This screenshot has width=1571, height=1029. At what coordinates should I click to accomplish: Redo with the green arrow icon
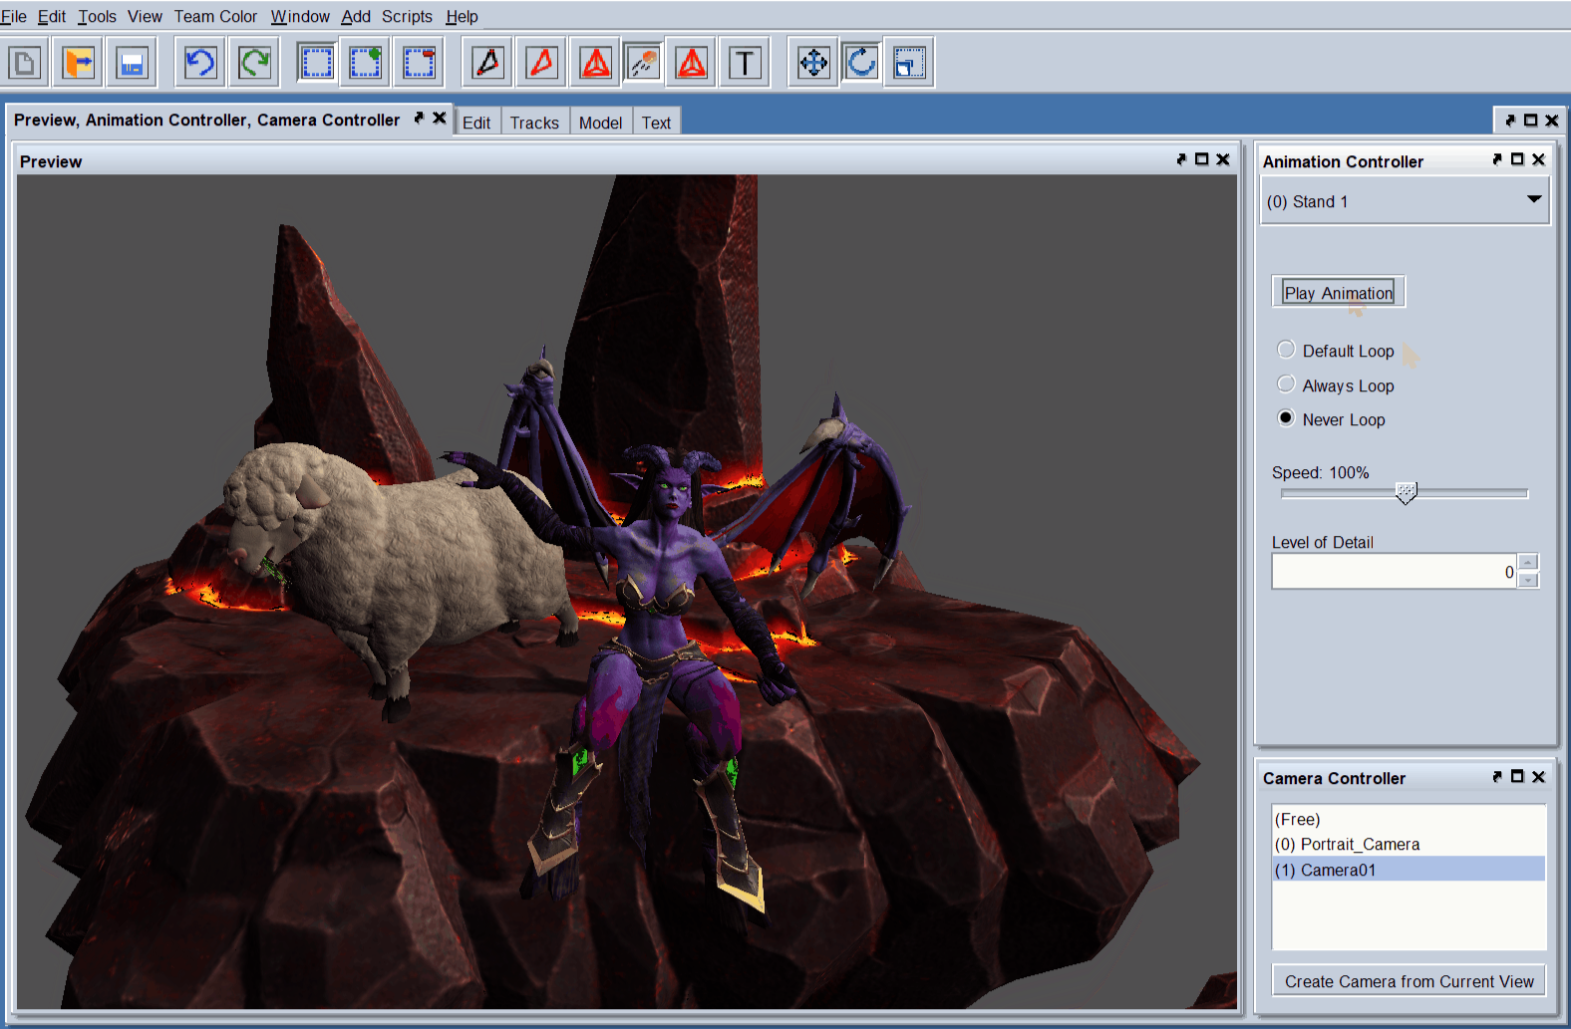click(254, 64)
